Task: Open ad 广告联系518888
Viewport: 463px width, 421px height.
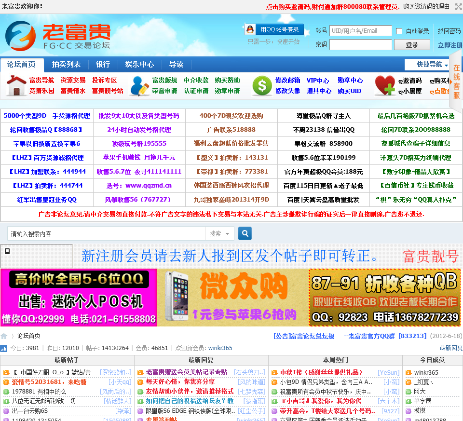Action: [231, 130]
